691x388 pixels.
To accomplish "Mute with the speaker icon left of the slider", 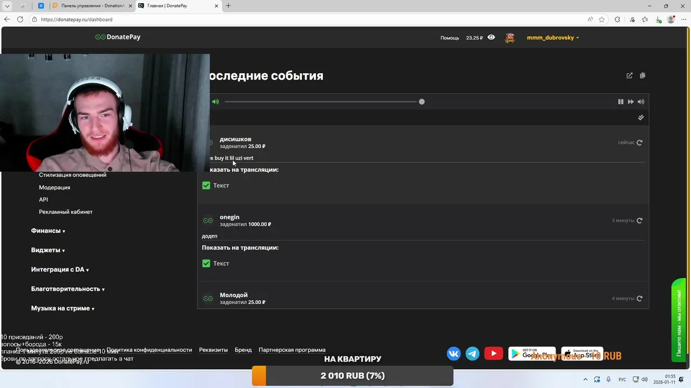I will click(215, 101).
